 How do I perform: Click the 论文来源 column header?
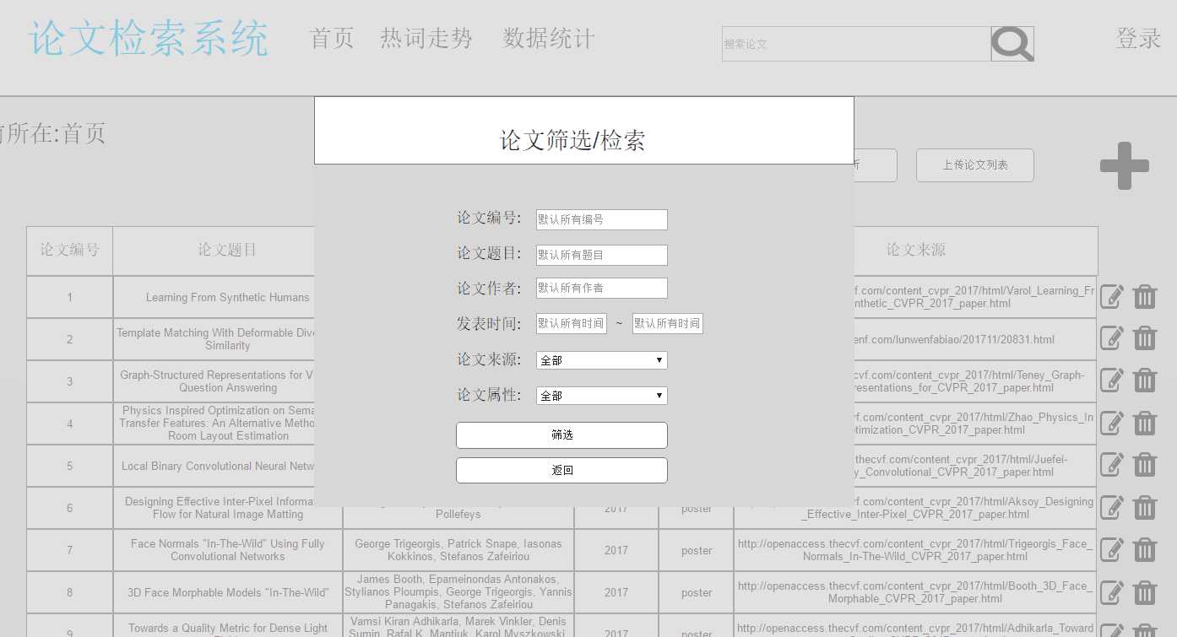click(916, 251)
